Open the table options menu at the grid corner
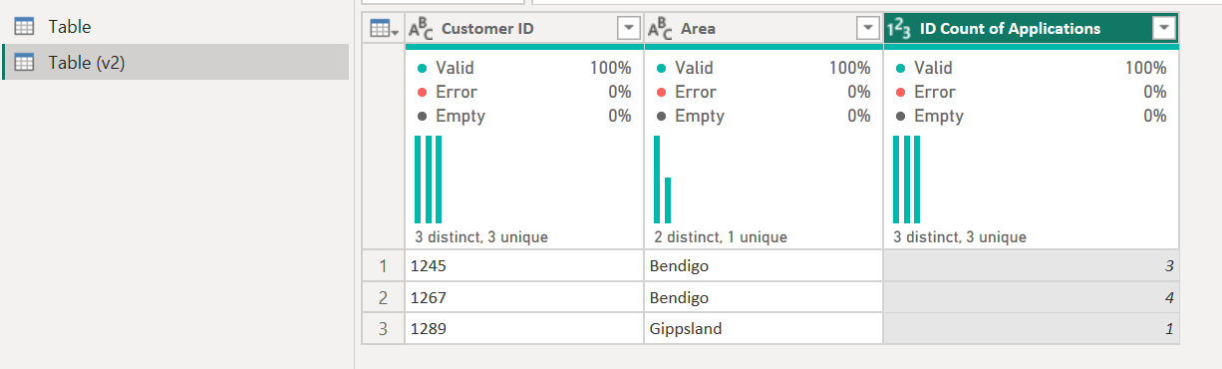The image size is (1222, 369). click(383, 29)
